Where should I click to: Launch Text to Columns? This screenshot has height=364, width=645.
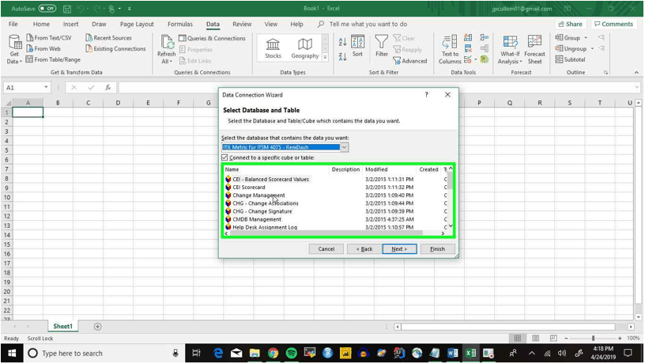[450, 49]
